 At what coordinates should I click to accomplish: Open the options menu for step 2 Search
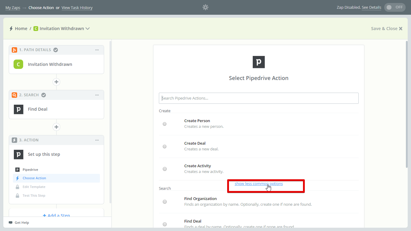(97, 95)
